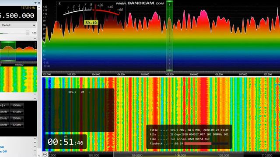The width and height of the screenshot is (280, 157).
Task: Collapse the section arrow below the 100 slider
Action: point(35,38)
